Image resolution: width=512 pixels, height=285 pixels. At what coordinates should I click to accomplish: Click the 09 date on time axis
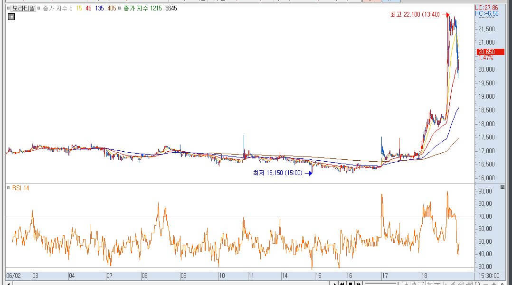[183, 276]
